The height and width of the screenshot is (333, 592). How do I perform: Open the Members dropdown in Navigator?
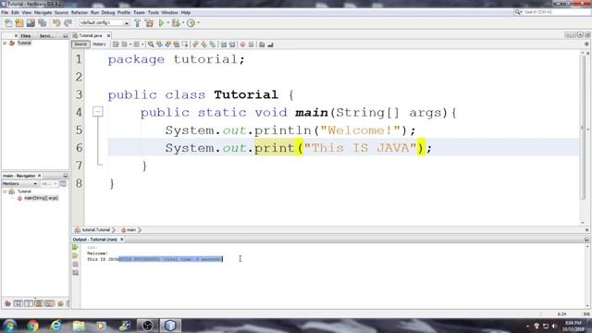click(19, 183)
